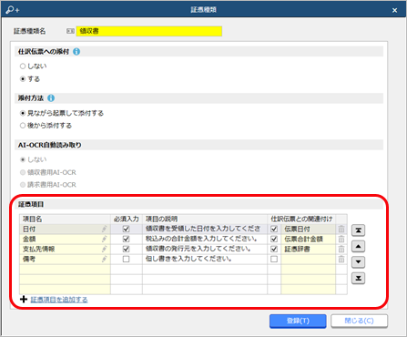This screenshot has width=407, height=337.
Task: Move selected item to top
Action: coord(358,230)
